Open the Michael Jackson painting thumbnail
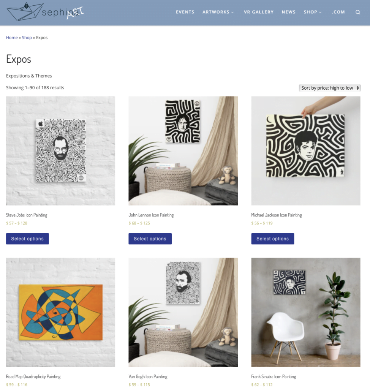The width and height of the screenshot is (370, 389). [x=306, y=151]
